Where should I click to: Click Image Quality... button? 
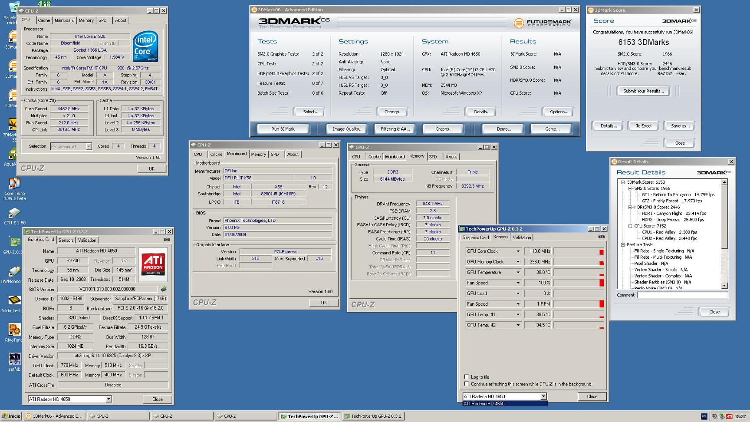(347, 129)
